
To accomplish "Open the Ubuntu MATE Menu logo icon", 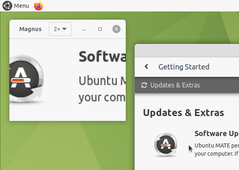I will pos(7,6).
